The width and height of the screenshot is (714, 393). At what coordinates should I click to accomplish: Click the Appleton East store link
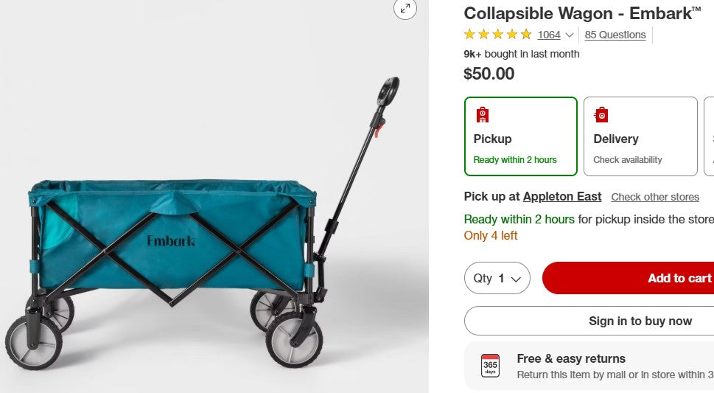pos(562,197)
